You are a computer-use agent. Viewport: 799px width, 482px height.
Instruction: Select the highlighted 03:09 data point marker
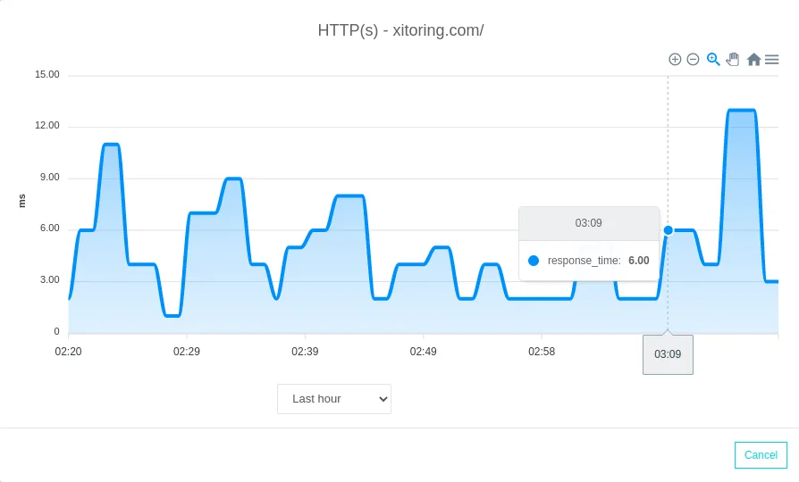click(x=668, y=230)
